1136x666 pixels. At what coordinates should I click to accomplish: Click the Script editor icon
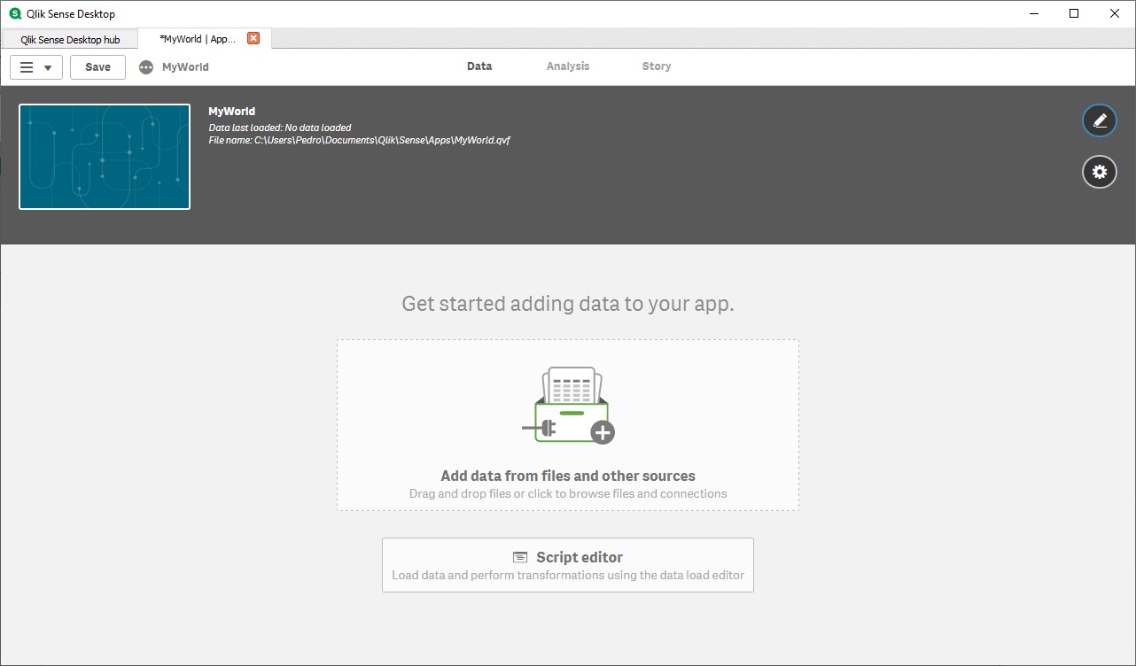pyautogui.click(x=520, y=557)
